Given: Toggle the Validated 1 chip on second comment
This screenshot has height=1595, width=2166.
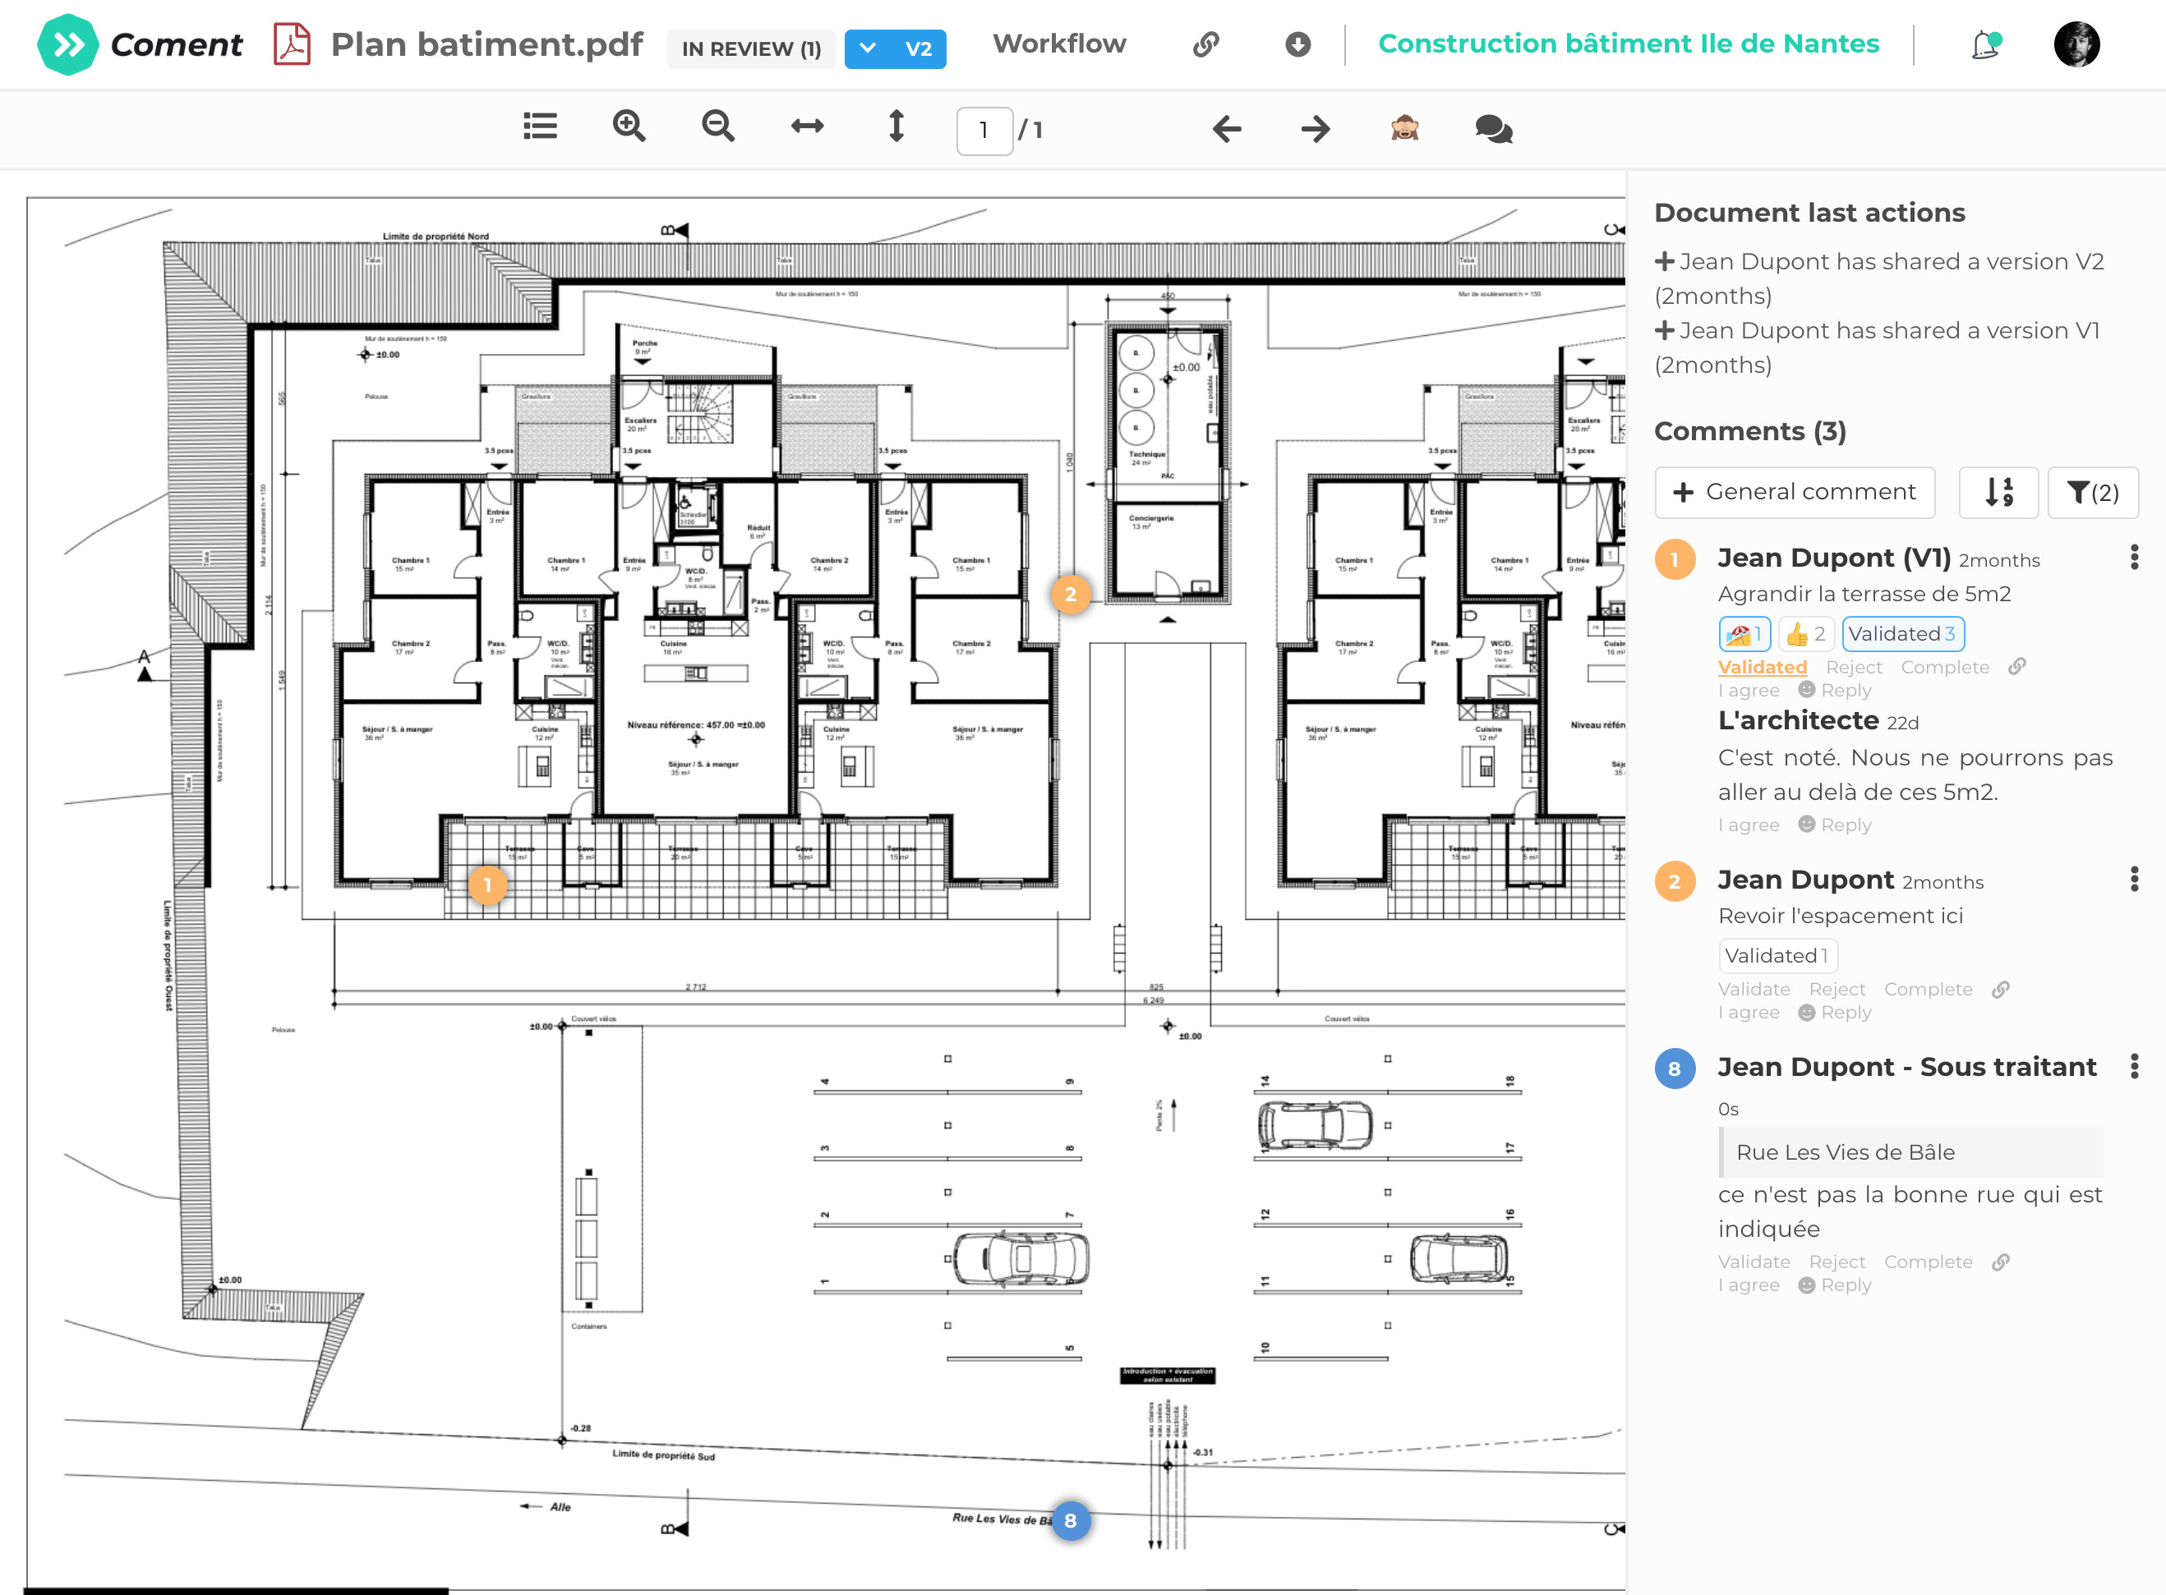Looking at the screenshot, I should pos(1777,956).
